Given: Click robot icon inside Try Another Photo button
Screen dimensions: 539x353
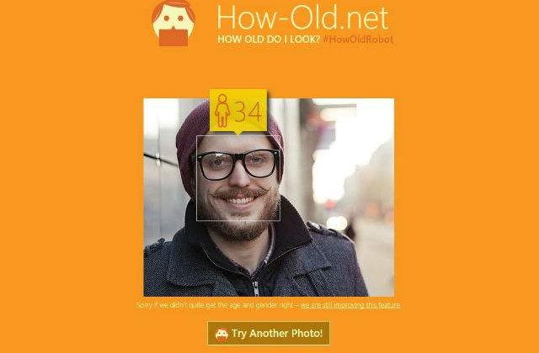Looking at the screenshot, I should pyautogui.click(x=221, y=334).
